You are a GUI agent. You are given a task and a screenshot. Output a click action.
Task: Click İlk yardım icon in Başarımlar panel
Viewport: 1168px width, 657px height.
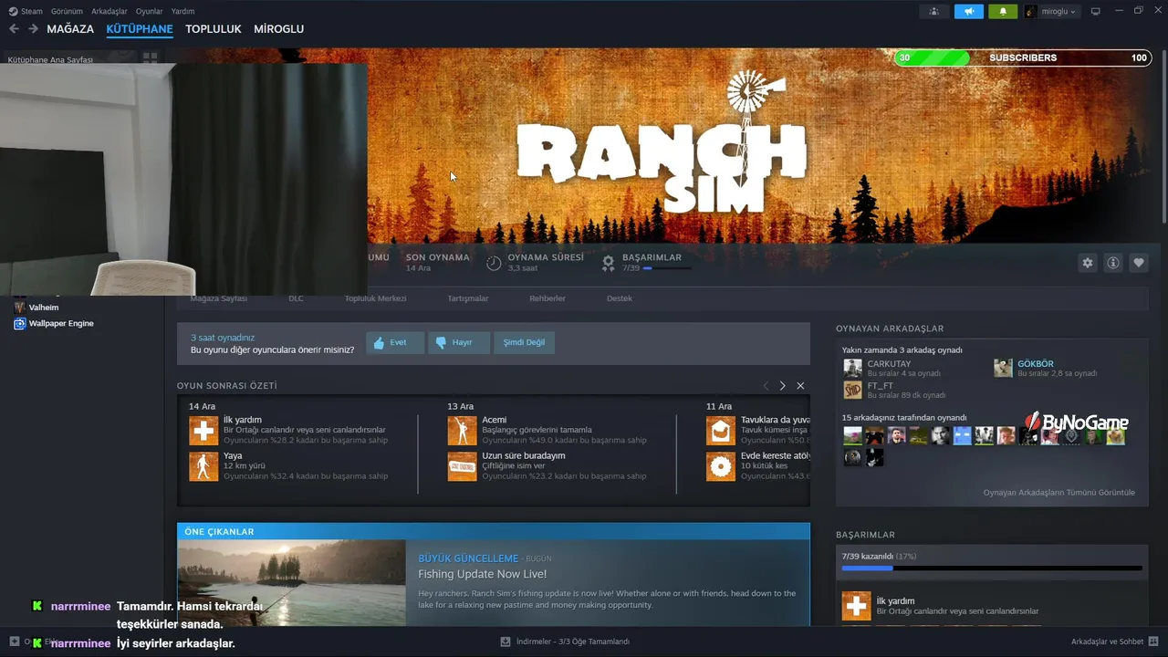tap(856, 606)
